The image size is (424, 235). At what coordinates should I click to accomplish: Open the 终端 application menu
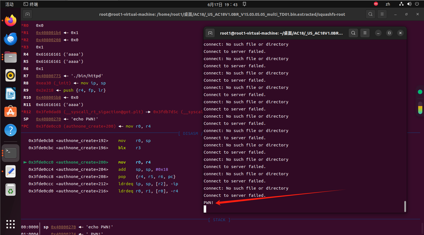tap(31, 4)
